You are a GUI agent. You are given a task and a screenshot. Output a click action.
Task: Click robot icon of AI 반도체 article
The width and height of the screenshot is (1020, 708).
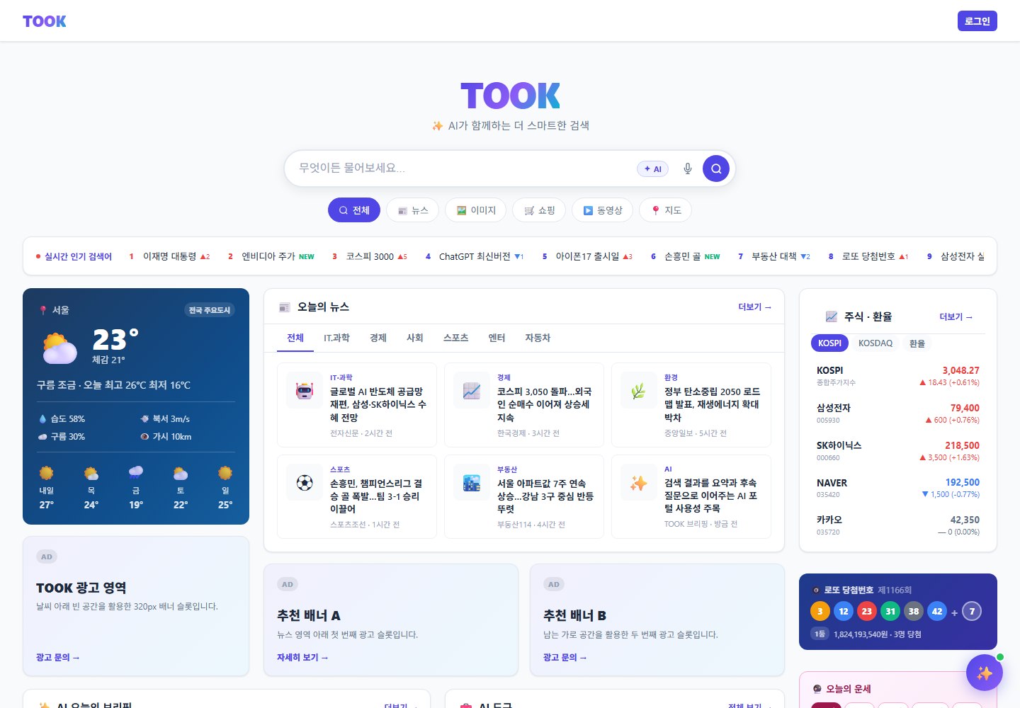pos(305,390)
